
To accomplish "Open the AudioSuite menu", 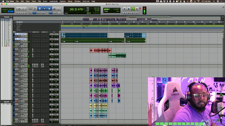I will coord(53,1).
